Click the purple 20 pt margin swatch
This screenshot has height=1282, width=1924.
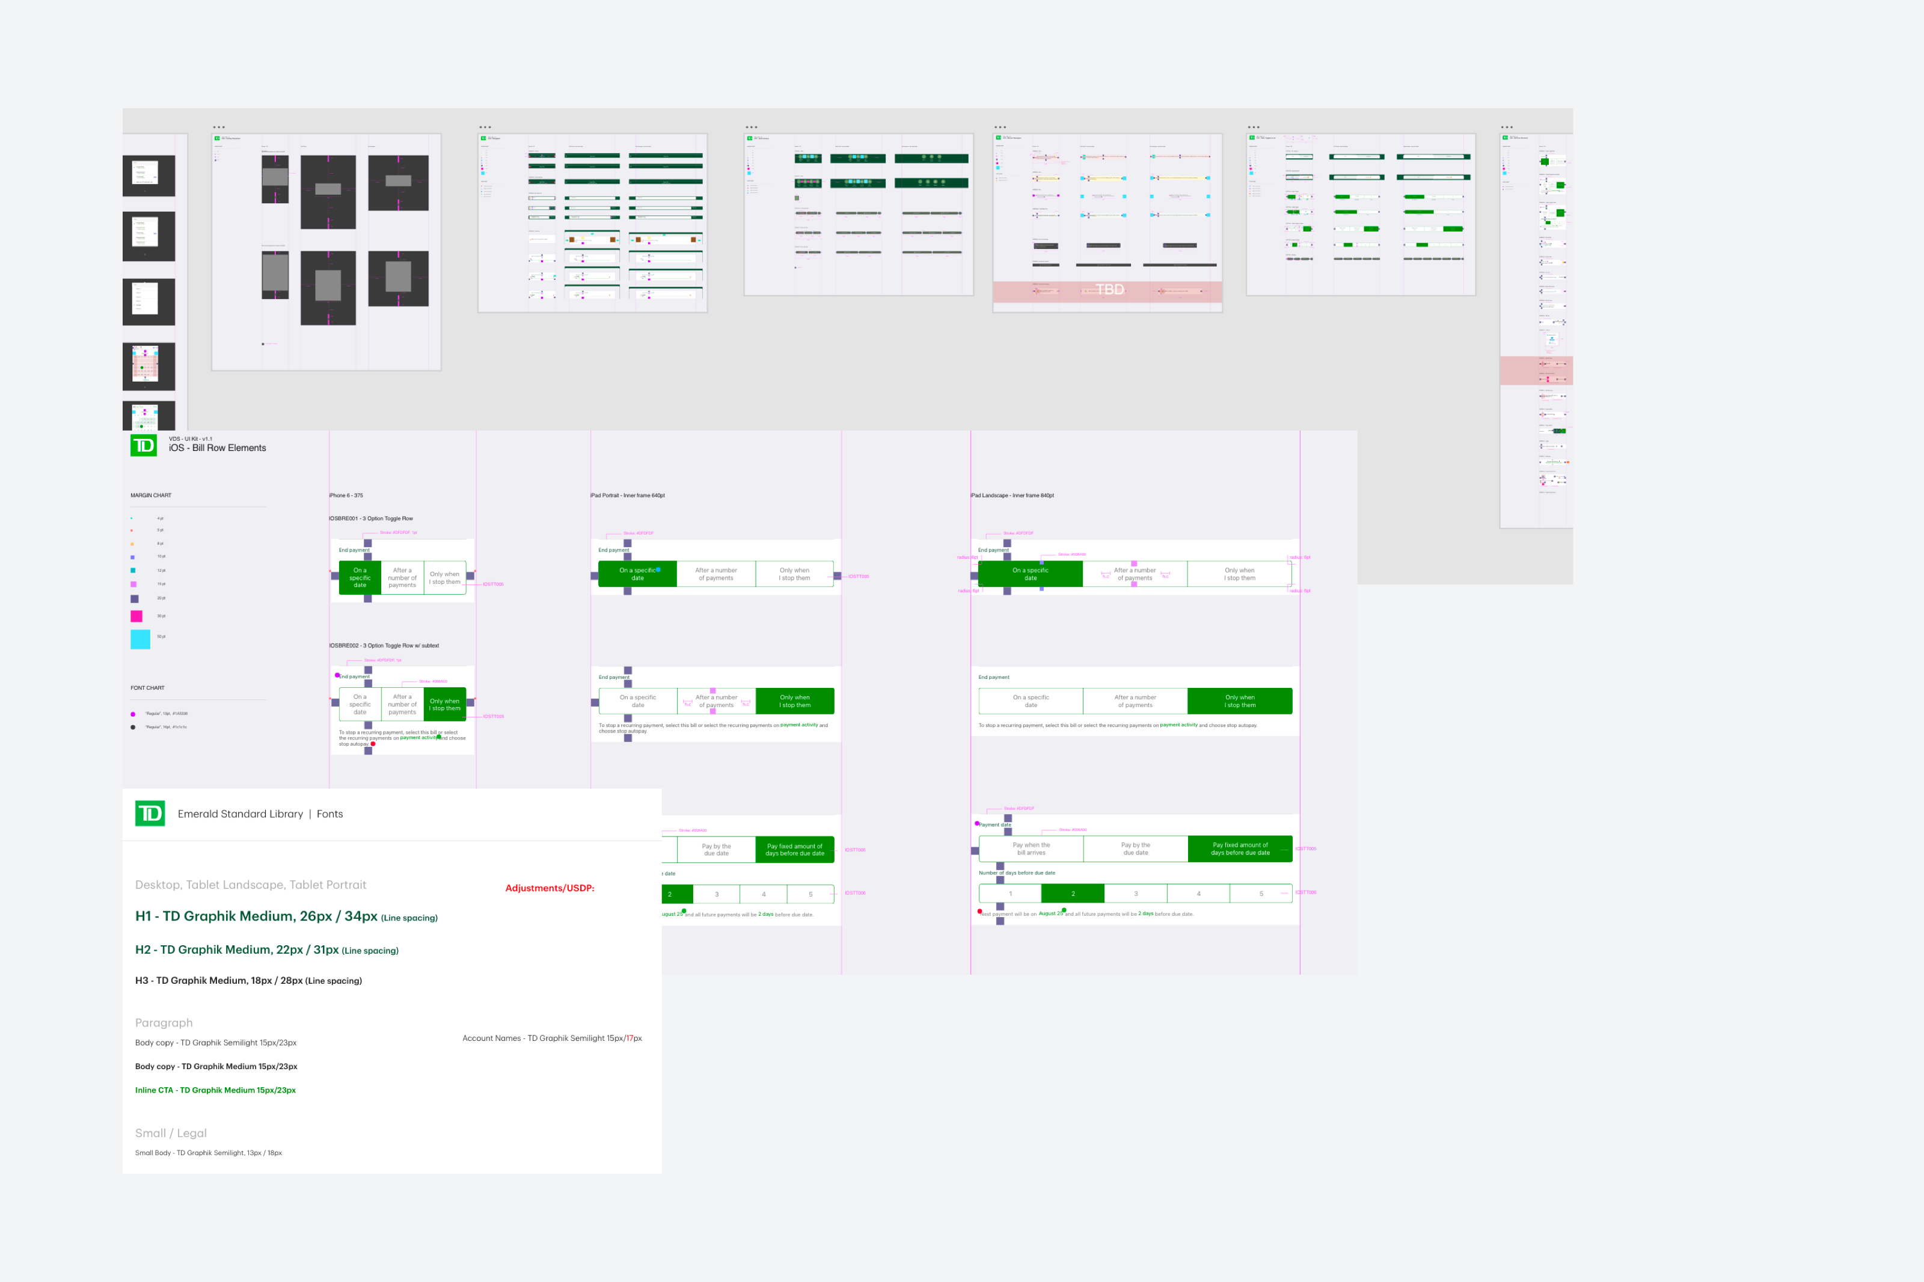tap(134, 598)
